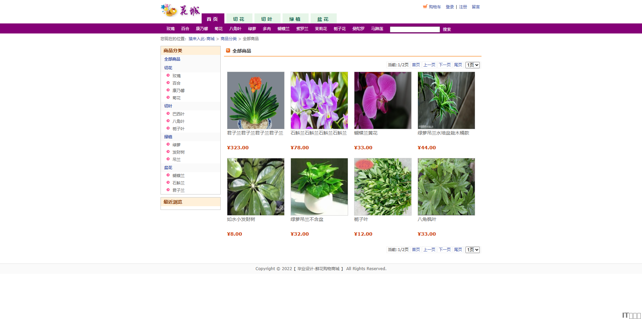Image resolution: width=642 pixels, height=319 pixels.
Task: Open the 君子兰 product thumbnail image
Action: tap(256, 100)
